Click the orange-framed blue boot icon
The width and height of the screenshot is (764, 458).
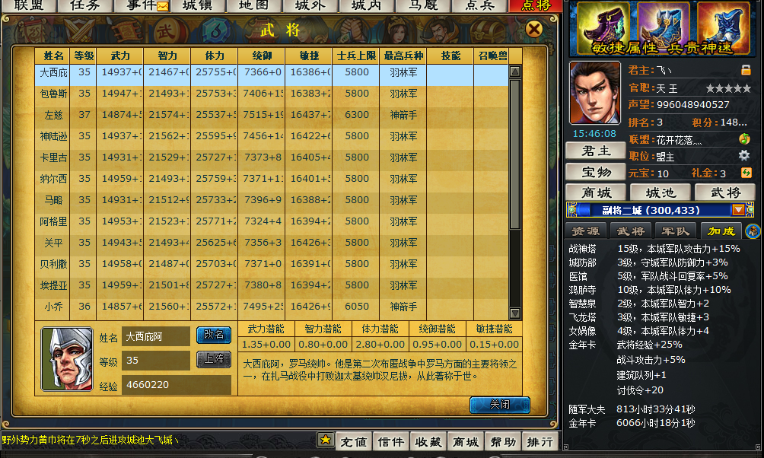click(724, 28)
